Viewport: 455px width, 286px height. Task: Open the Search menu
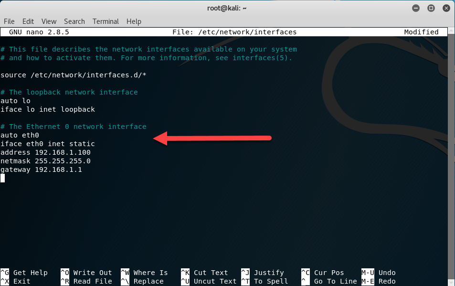tap(74, 21)
